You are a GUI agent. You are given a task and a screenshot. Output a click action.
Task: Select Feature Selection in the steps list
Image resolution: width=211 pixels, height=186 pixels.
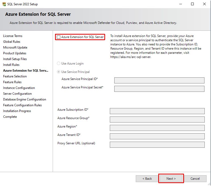[x=15, y=76]
